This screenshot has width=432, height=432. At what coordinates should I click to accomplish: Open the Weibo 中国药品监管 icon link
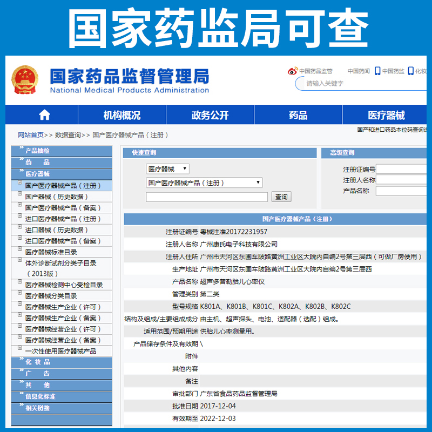click(x=293, y=71)
